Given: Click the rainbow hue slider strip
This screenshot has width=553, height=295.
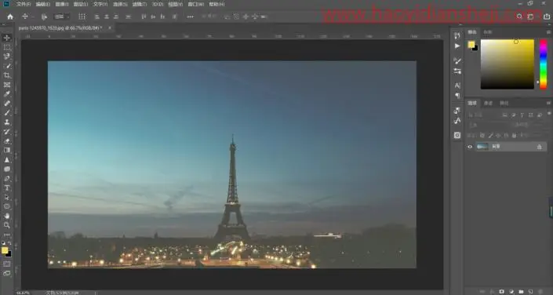Looking at the screenshot, I should point(544,64).
